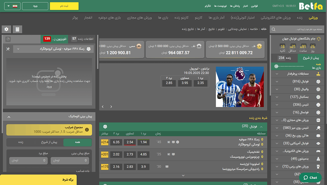327x185 pixels.
Task: Open +214 more markets for first match
Action: [105, 142]
